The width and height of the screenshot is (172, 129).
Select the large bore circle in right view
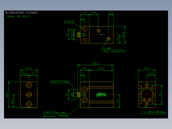147,95
